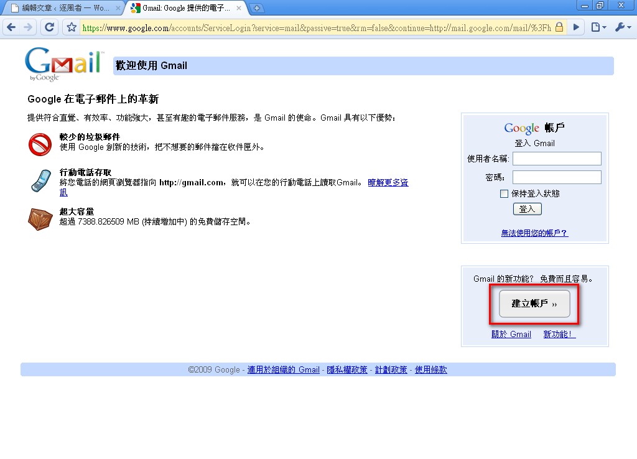Open a new tab with plus button
Image resolution: width=637 pixels, height=459 pixels.
(257, 7)
